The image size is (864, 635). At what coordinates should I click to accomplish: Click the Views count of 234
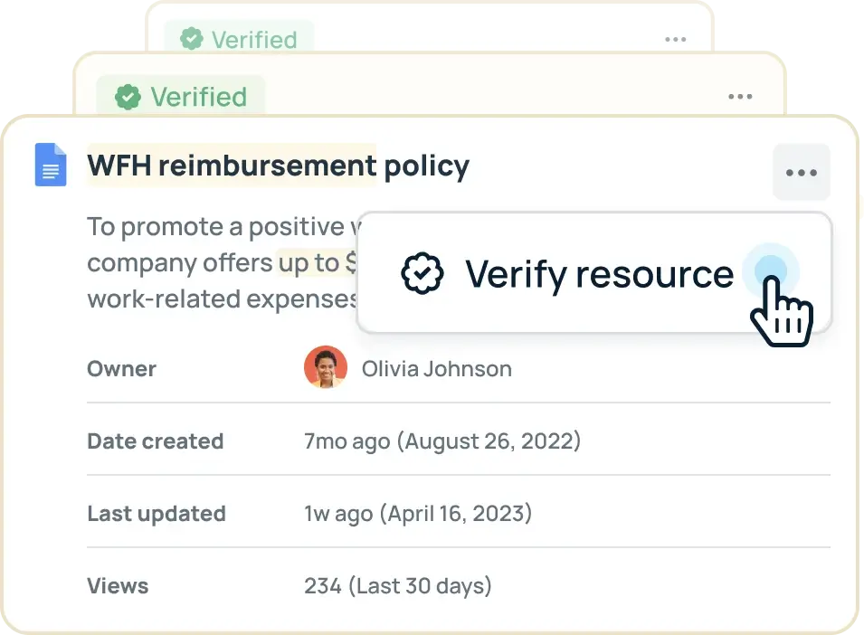pos(397,585)
